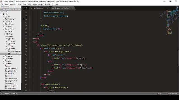Open gulpfile.js file
This screenshot has height=100, width=179.
tap(11, 83)
